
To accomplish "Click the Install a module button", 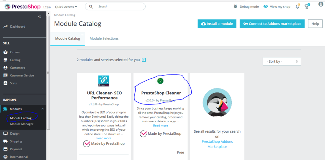I will click(217, 24).
